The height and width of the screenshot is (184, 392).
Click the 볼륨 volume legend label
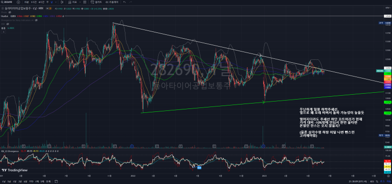coord(3,28)
